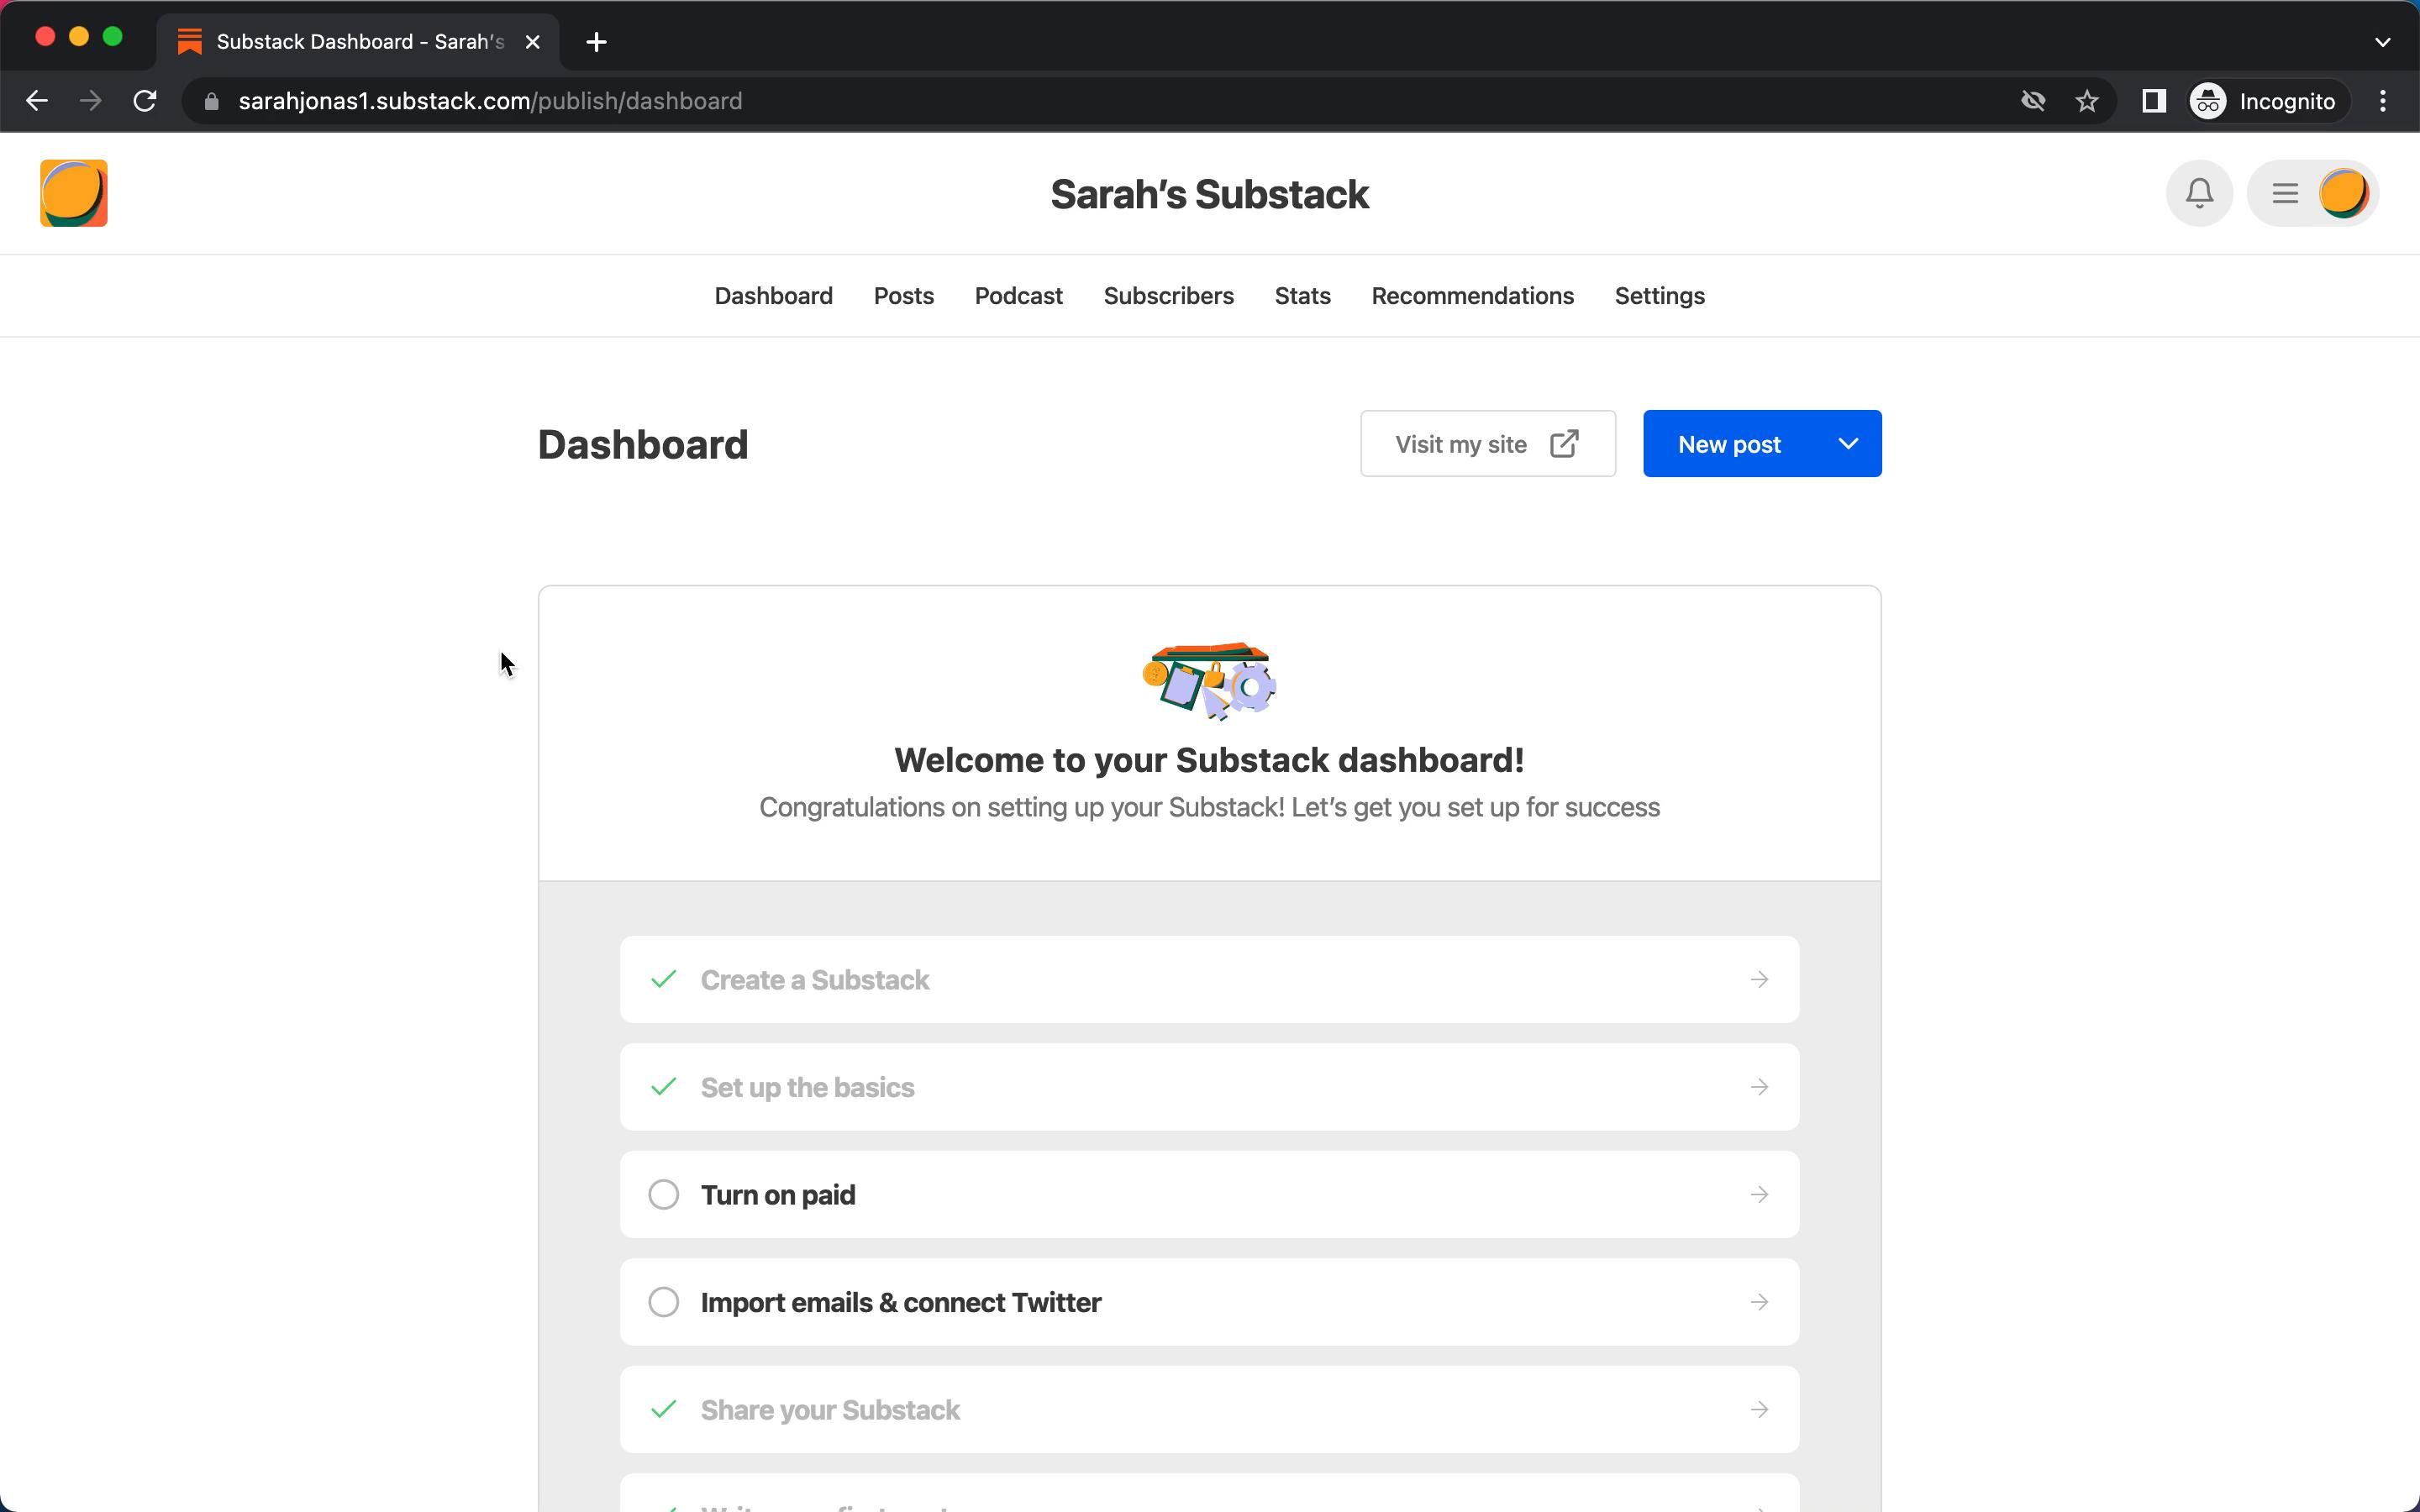Click the tracking protection eye icon
The width and height of the screenshot is (2420, 1512).
(x=2032, y=101)
